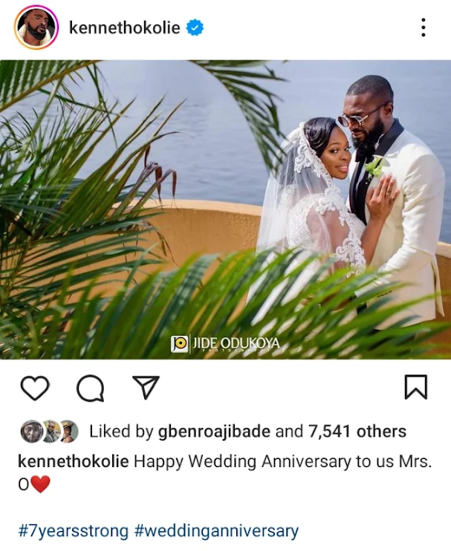Open the three-dot post options menu
Screen dimensions: 451x551
(x=424, y=27)
